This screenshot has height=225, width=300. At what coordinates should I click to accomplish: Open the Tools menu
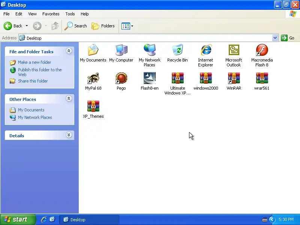[x=70, y=14]
